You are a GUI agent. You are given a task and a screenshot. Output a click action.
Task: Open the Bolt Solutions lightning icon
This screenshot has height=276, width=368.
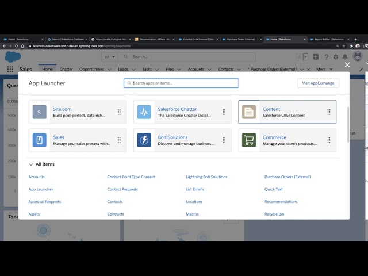point(144,140)
